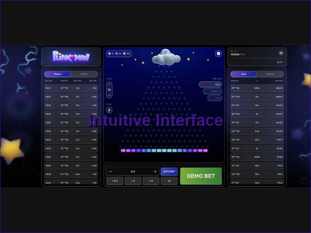Click the AUTO BET button
Image resolution: width=311 pixels, height=233 pixels.
[x=169, y=172]
